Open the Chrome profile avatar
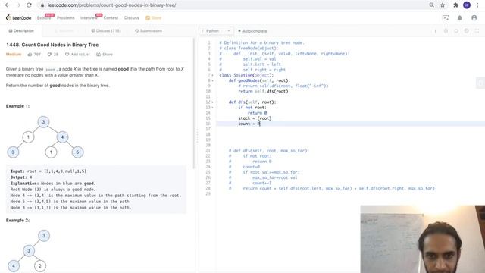 467,5
